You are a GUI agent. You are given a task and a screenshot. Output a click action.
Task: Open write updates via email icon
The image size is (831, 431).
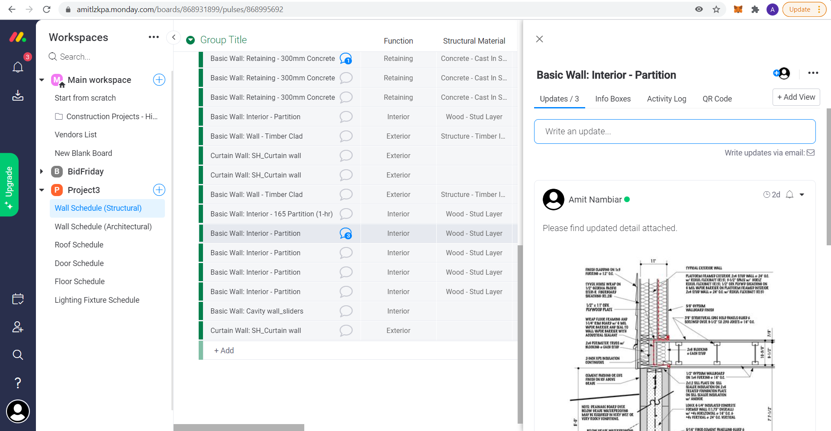coord(811,152)
